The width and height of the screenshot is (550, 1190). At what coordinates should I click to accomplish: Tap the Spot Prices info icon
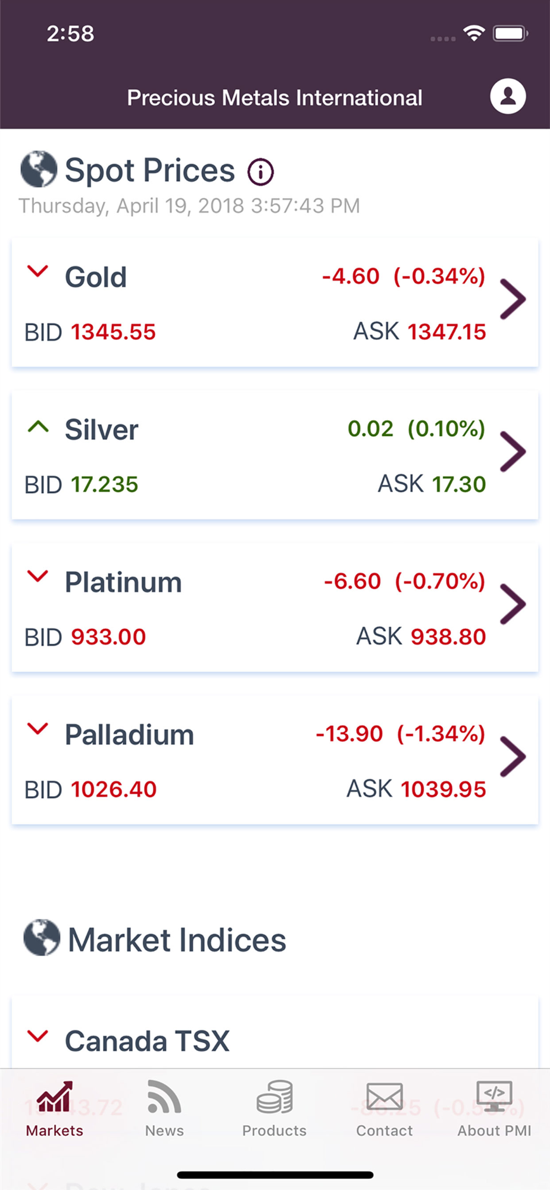coord(261,172)
